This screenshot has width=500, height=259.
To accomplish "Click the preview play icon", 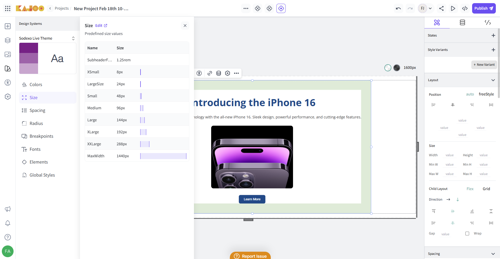I will [453, 8].
